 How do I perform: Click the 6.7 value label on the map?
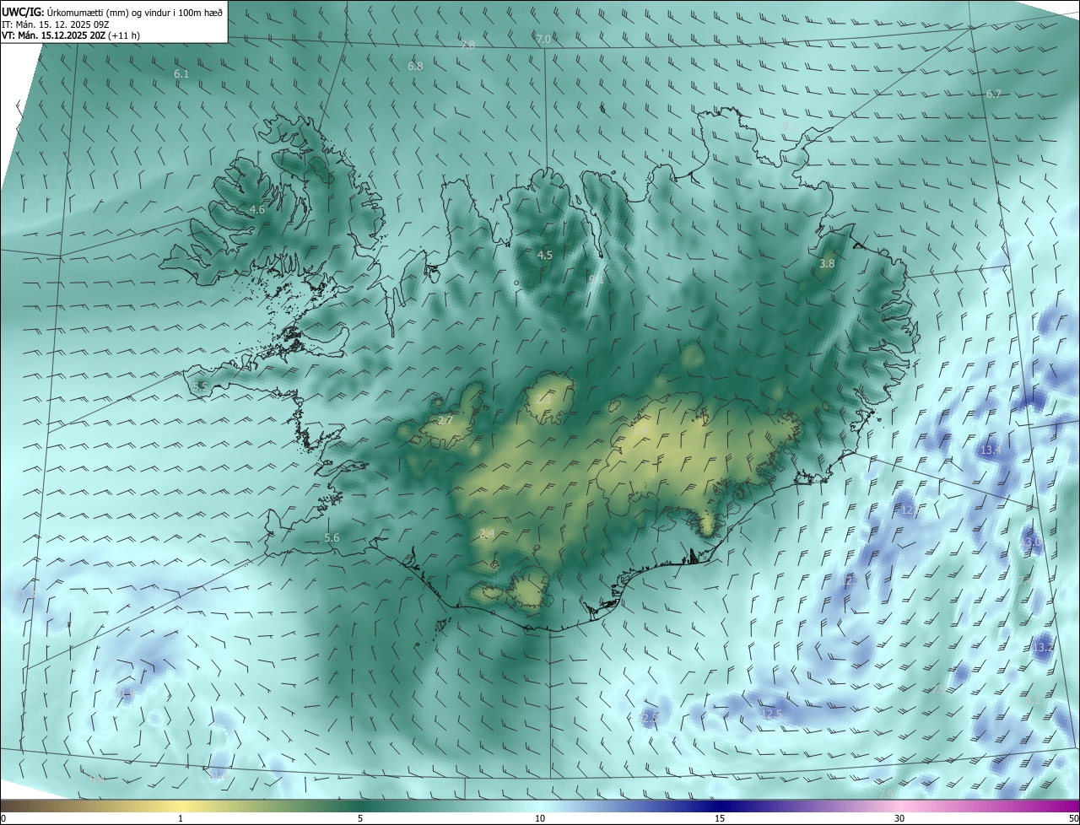pyautogui.click(x=993, y=94)
